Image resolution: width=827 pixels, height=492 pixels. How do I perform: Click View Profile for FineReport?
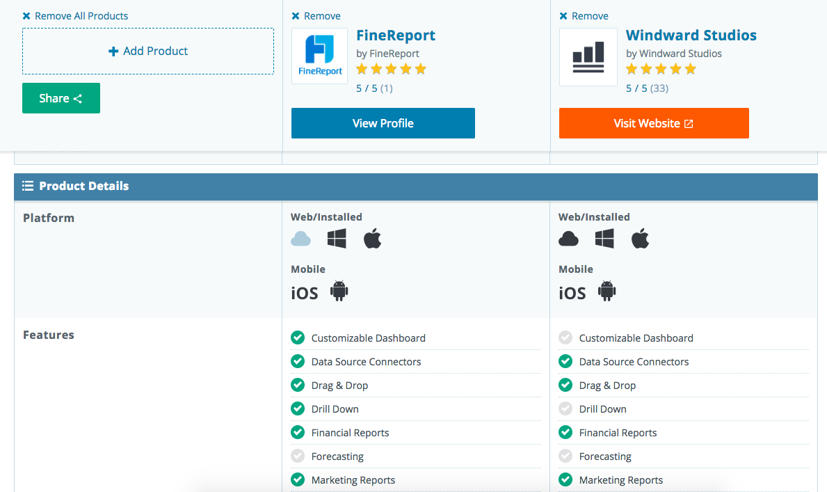point(383,123)
